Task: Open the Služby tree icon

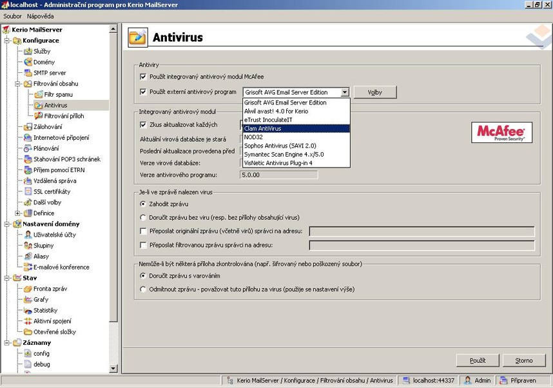Action: pyautogui.click(x=28, y=52)
